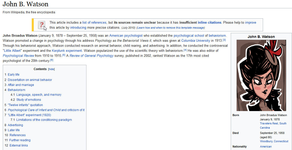Screen dimensions: 292x150
Task: Click citation reference [3]
Action: tap(224, 40)
